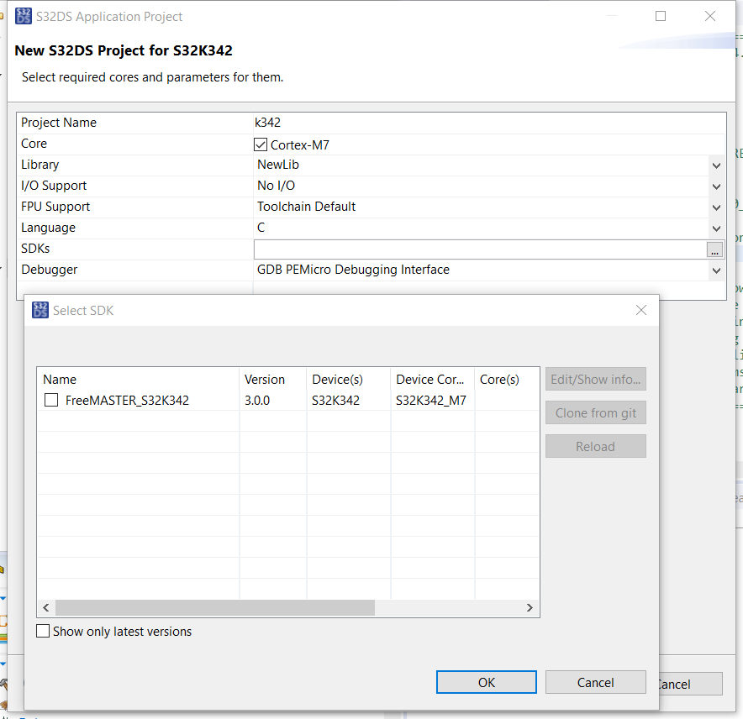Select the FreeMASTER_S32K342 SDK checkbox

coord(49,400)
